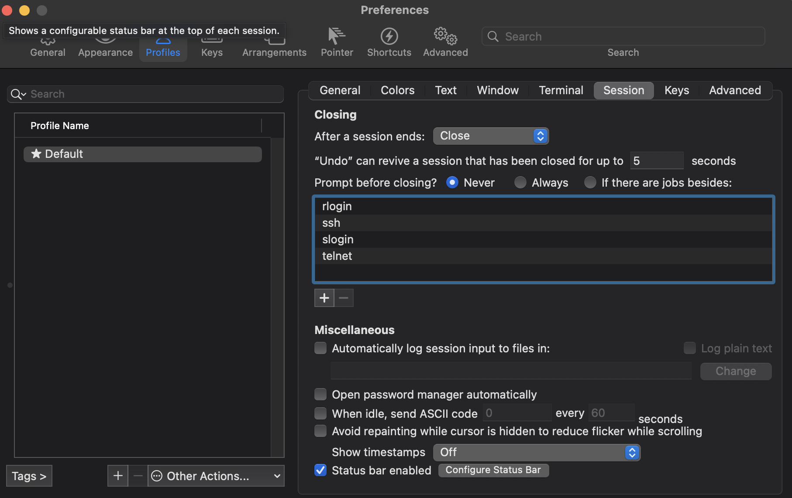
Task: Select rlogin in jobs list
Action: click(x=543, y=206)
